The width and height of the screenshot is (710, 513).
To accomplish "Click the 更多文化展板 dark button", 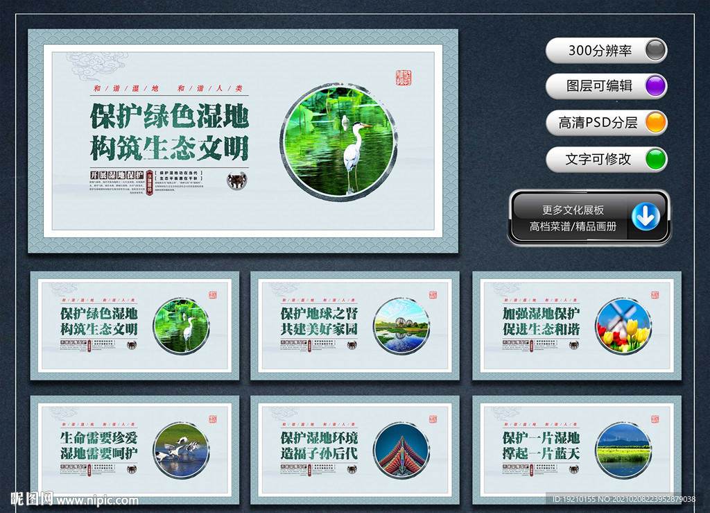I will (589, 217).
